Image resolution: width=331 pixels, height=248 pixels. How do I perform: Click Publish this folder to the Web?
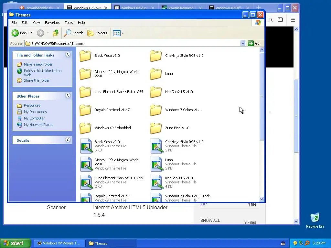43,73
